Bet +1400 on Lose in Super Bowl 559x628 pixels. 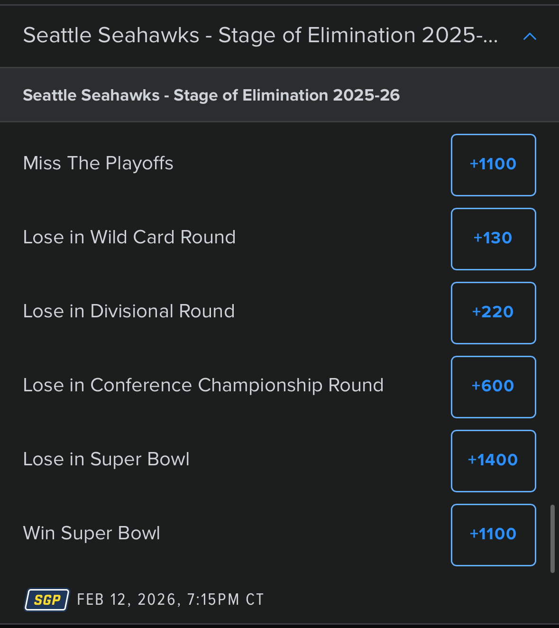[x=493, y=461]
